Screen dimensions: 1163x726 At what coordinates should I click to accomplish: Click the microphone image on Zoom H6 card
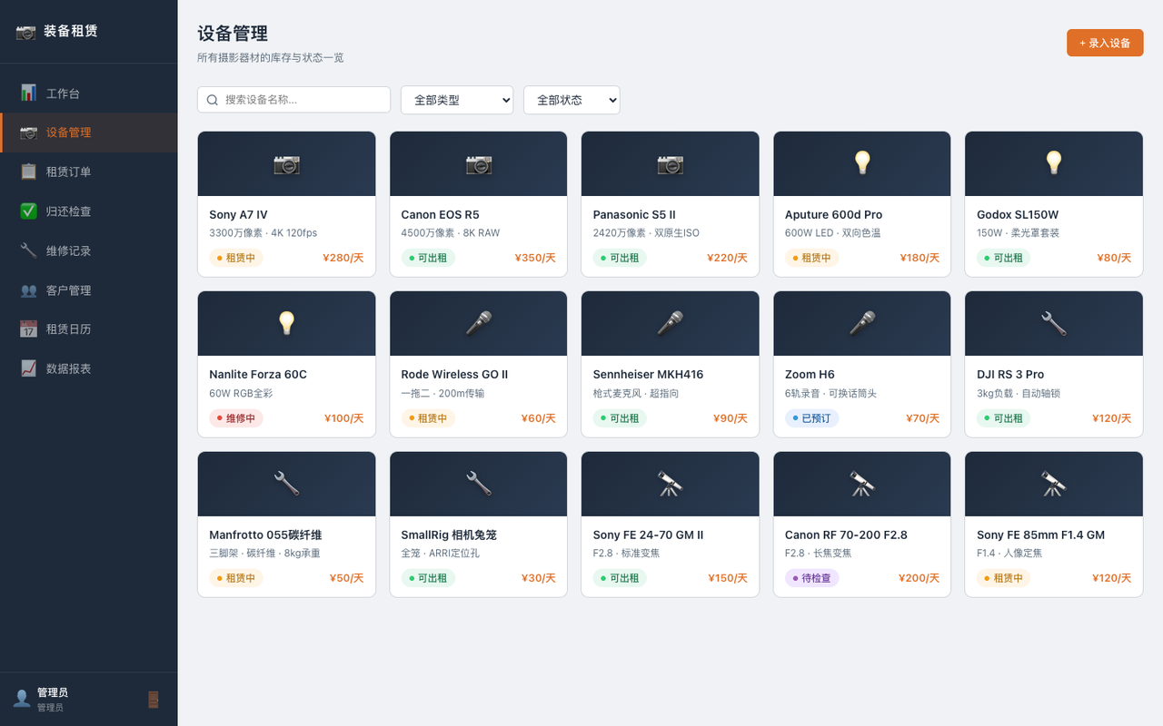[862, 323]
